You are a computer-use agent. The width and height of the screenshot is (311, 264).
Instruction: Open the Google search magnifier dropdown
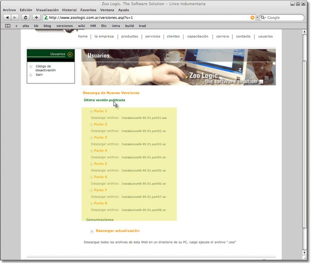click(263, 17)
